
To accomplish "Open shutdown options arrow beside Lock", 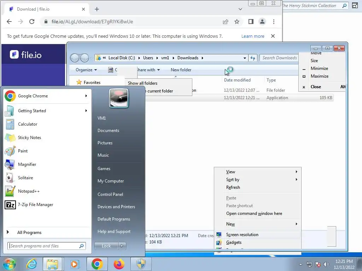I will coord(122,246).
